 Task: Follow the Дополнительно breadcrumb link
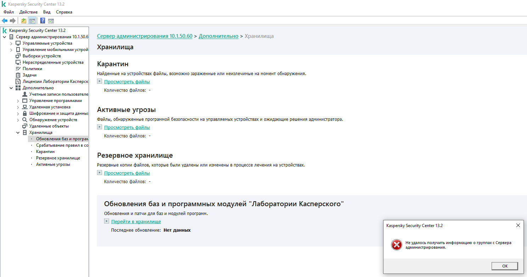219,36
